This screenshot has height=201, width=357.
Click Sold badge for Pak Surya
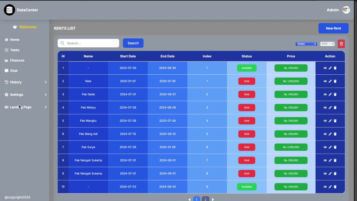tap(247, 147)
